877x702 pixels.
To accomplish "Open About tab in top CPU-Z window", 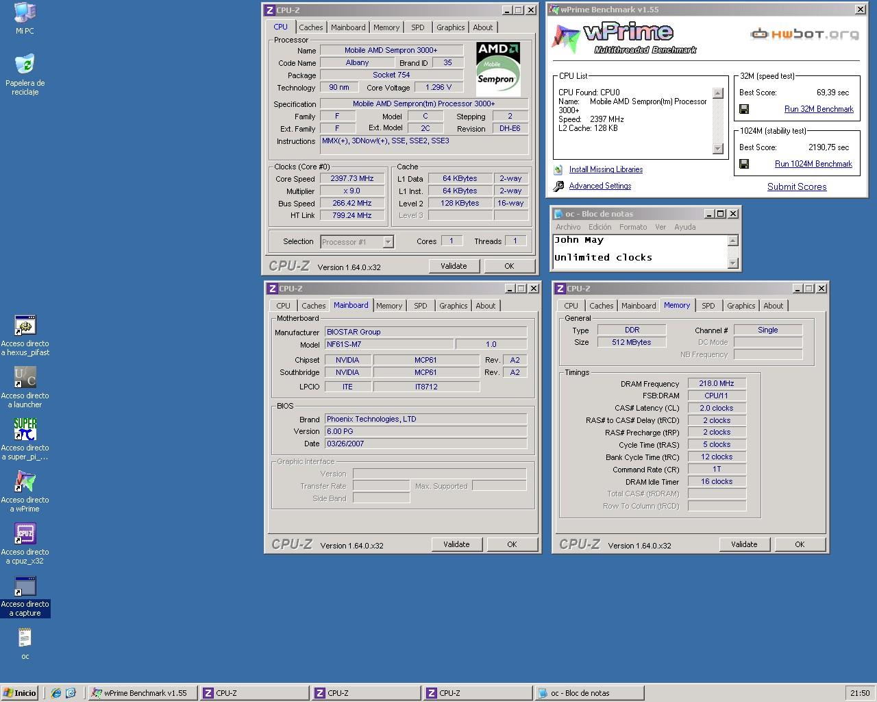I will click(x=483, y=27).
